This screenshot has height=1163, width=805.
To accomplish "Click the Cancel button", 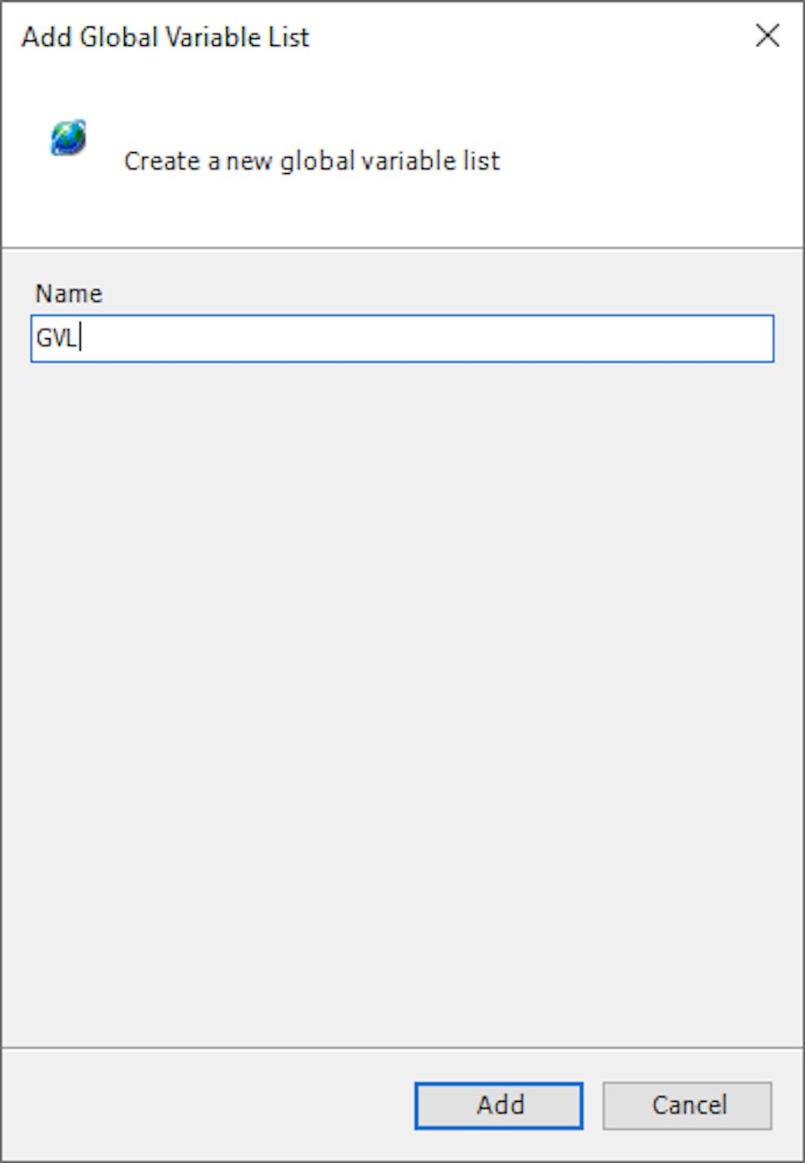I will click(x=687, y=1105).
